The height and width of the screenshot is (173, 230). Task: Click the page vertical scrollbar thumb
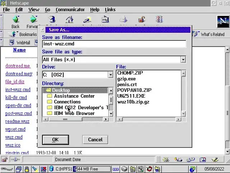click(227, 113)
